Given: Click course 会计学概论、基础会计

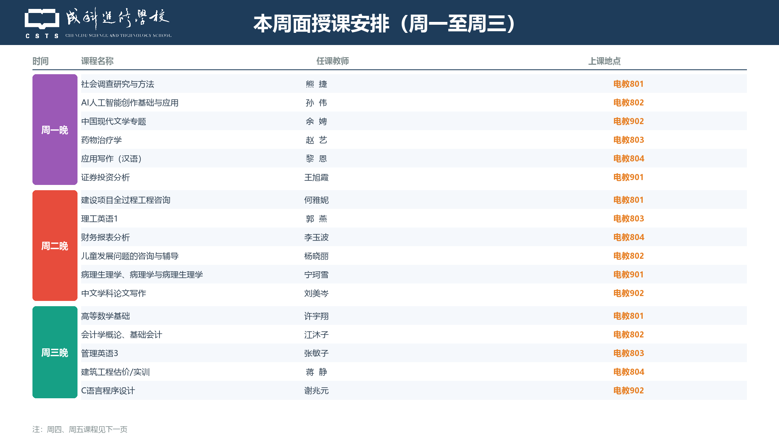Looking at the screenshot, I should point(122,335).
